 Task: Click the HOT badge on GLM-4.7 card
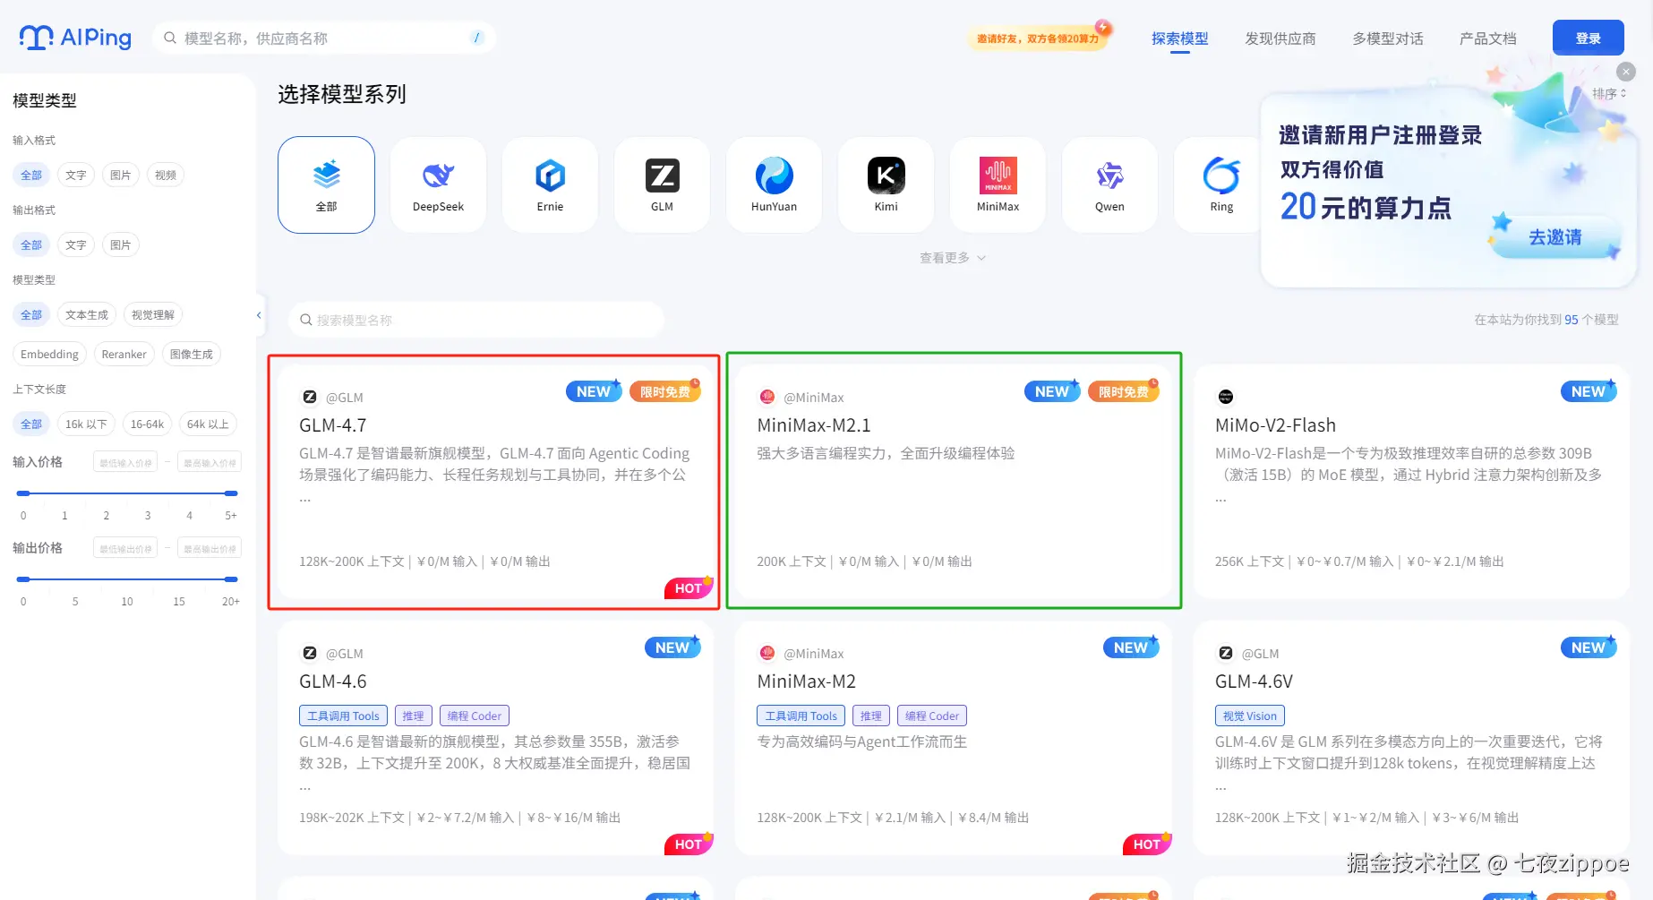(x=689, y=587)
